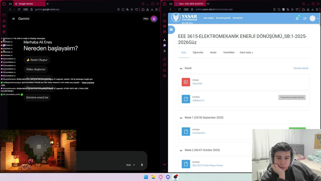Select the 'Kurs' course tab
The height and width of the screenshot is (181, 321).
pos(184,53)
